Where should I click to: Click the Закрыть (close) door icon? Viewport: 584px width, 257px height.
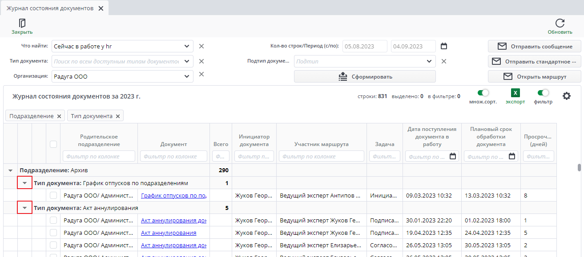(22, 24)
